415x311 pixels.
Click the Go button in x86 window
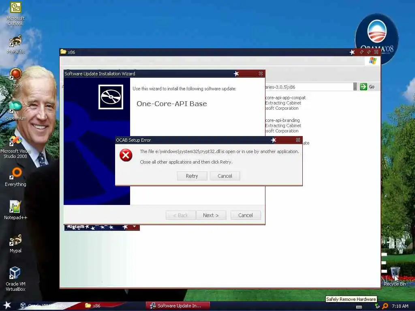click(x=367, y=87)
